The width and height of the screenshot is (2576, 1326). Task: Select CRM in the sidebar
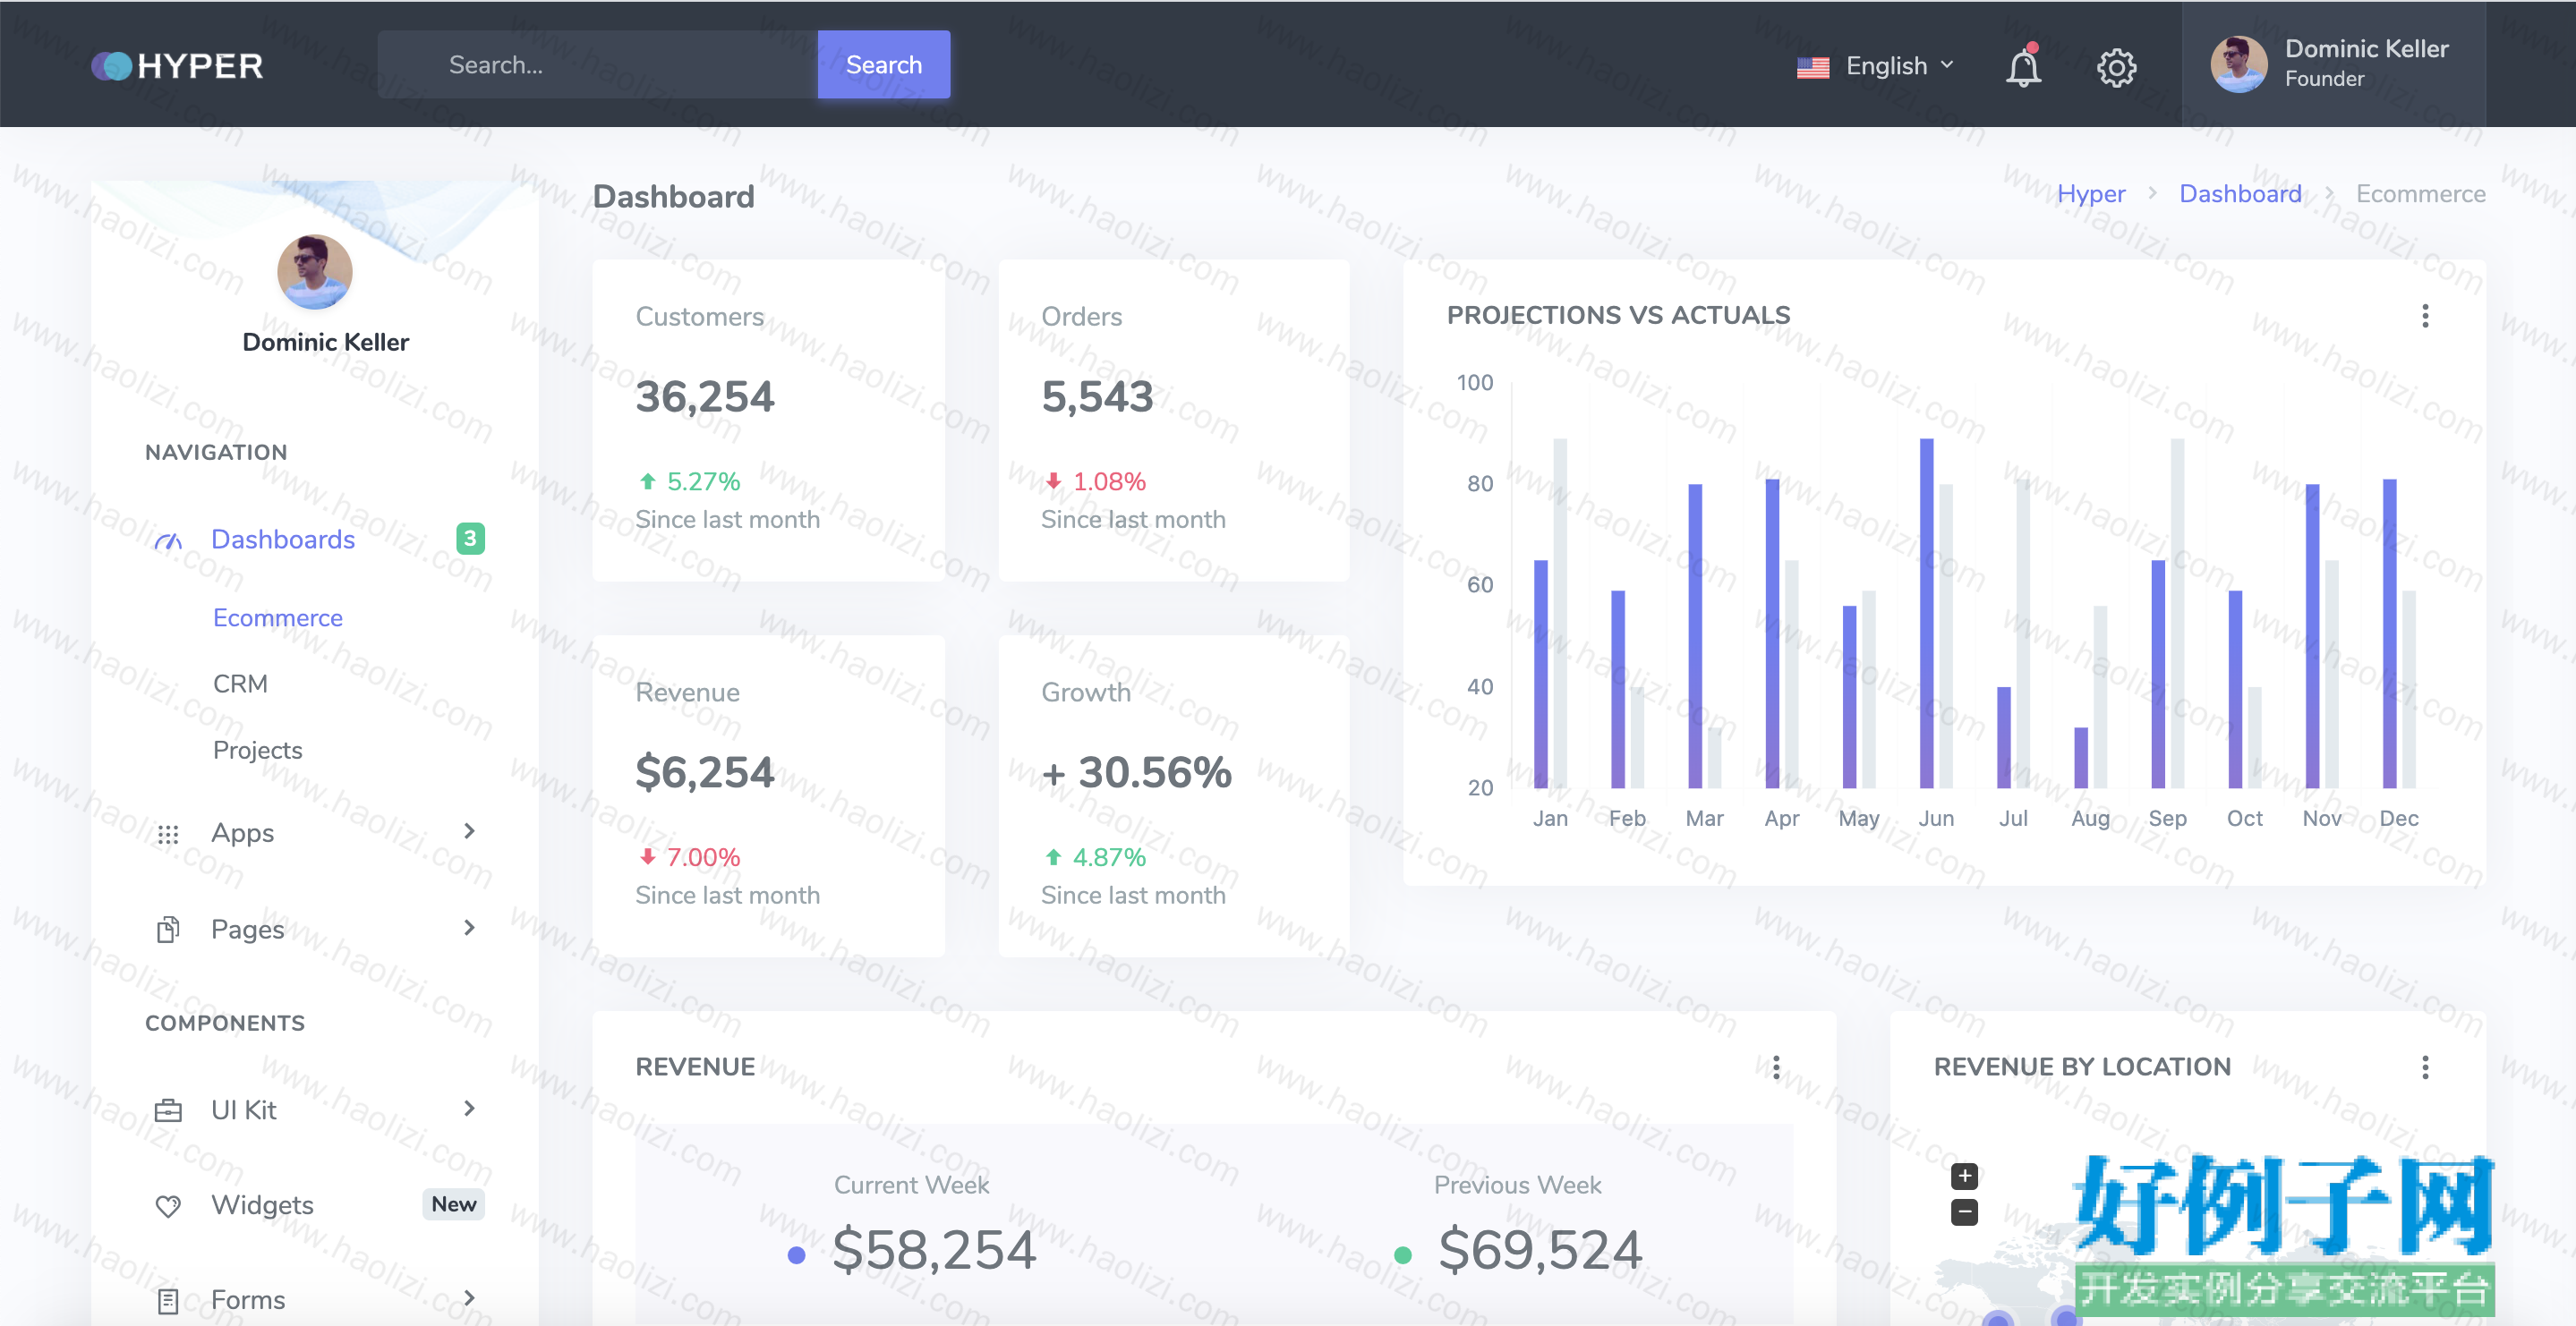240,683
